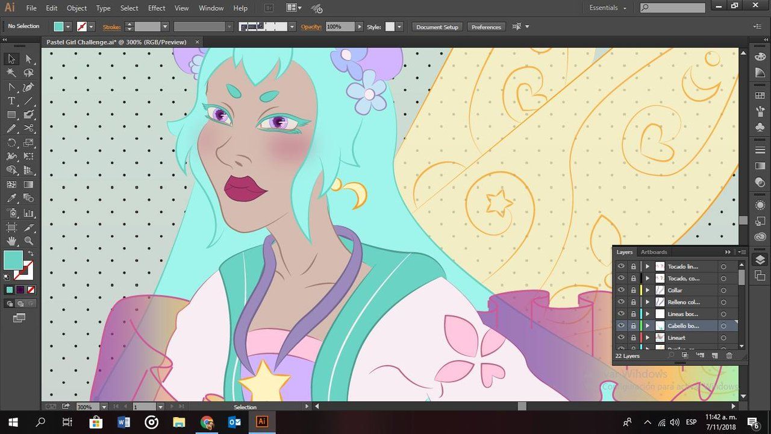Click the Document Setup button
771x434 pixels.
[x=437, y=27]
